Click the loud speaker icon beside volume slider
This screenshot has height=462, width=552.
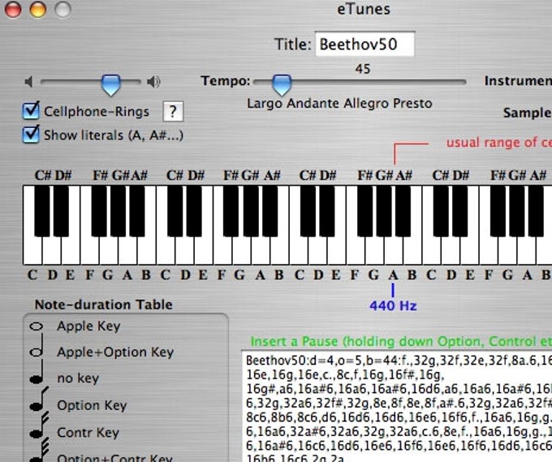(x=153, y=82)
